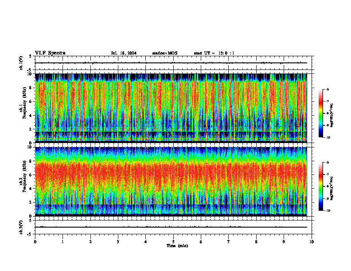Click the "ch.1(V)" waveform axis label

pyautogui.click(x=21, y=63)
